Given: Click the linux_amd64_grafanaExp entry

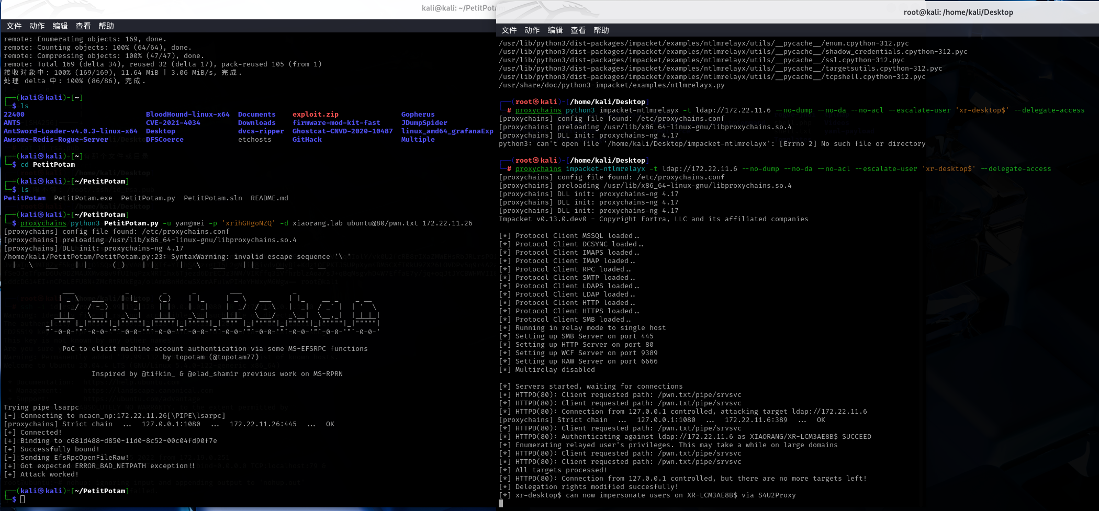Looking at the screenshot, I should pyautogui.click(x=447, y=131).
